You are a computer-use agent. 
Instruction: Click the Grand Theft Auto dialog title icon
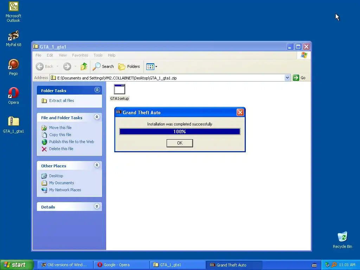pyautogui.click(x=119, y=112)
